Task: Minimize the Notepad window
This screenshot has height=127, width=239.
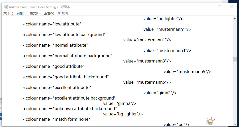Action: [208, 7]
